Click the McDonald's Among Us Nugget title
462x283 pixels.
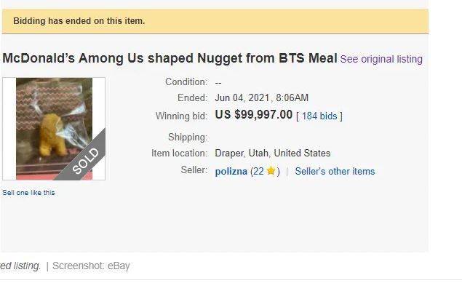pos(170,58)
